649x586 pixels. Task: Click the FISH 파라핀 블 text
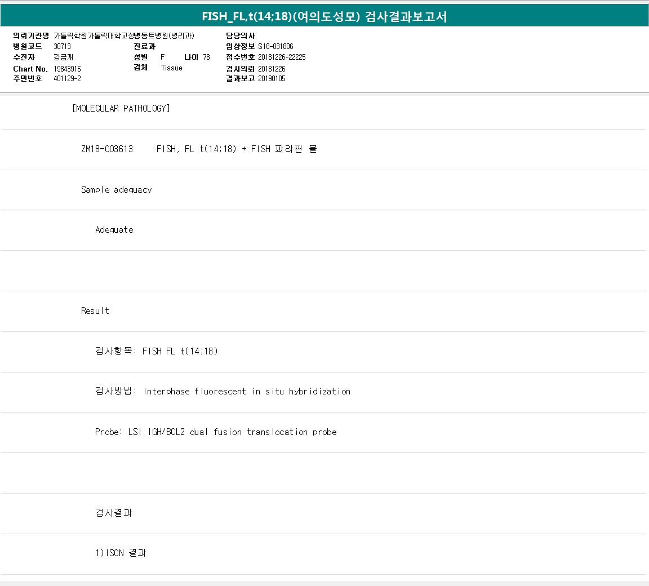coord(284,149)
